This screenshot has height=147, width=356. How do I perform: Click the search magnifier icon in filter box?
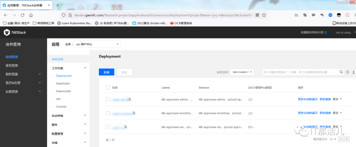click(x=341, y=72)
